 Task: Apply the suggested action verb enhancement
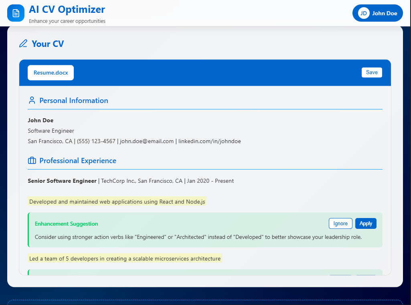coord(365,223)
